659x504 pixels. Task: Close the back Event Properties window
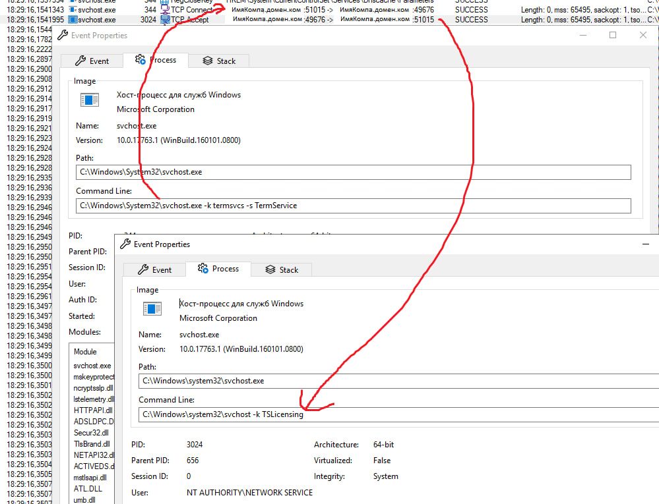(643, 36)
